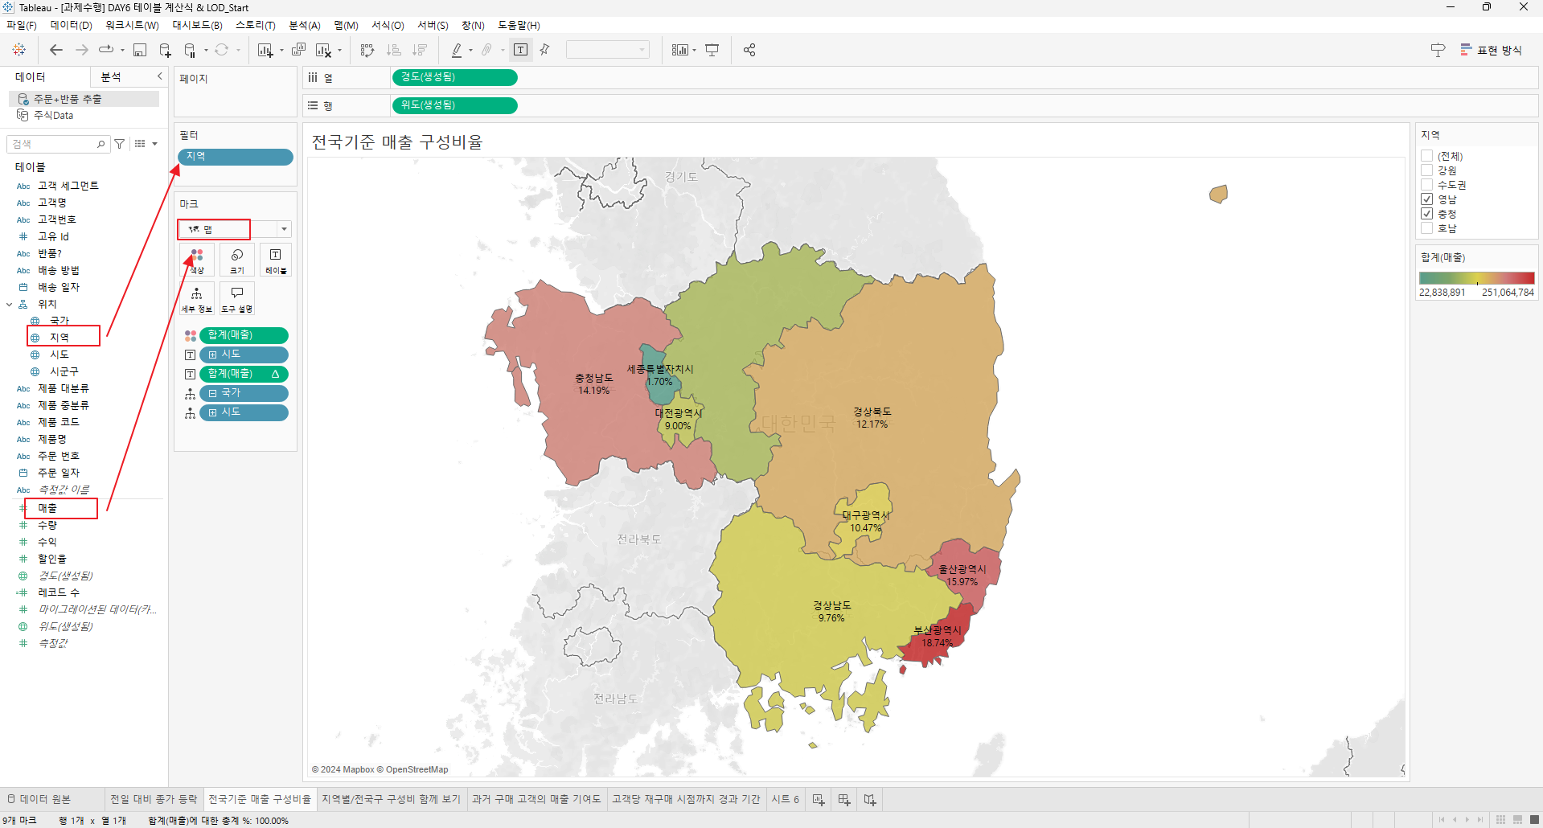
Task: Click the 합계(매출) color legend gradient
Action: point(1476,278)
